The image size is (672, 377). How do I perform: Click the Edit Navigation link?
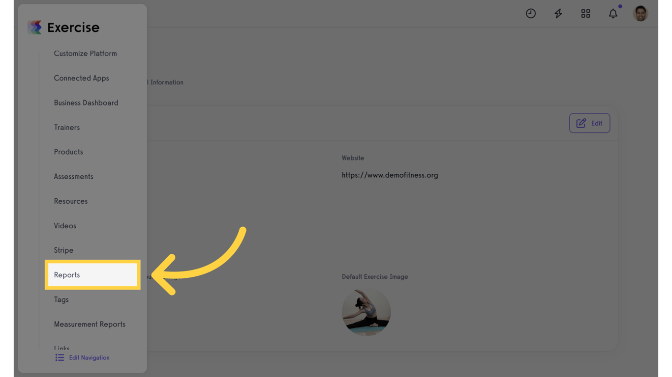coord(89,358)
